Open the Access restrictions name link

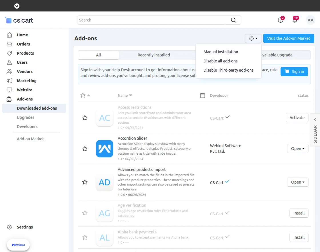click(x=135, y=107)
